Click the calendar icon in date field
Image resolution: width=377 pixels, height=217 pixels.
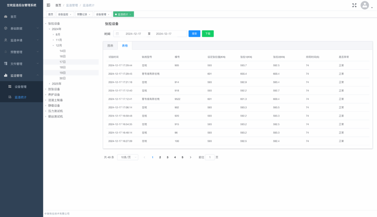point(117,33)
